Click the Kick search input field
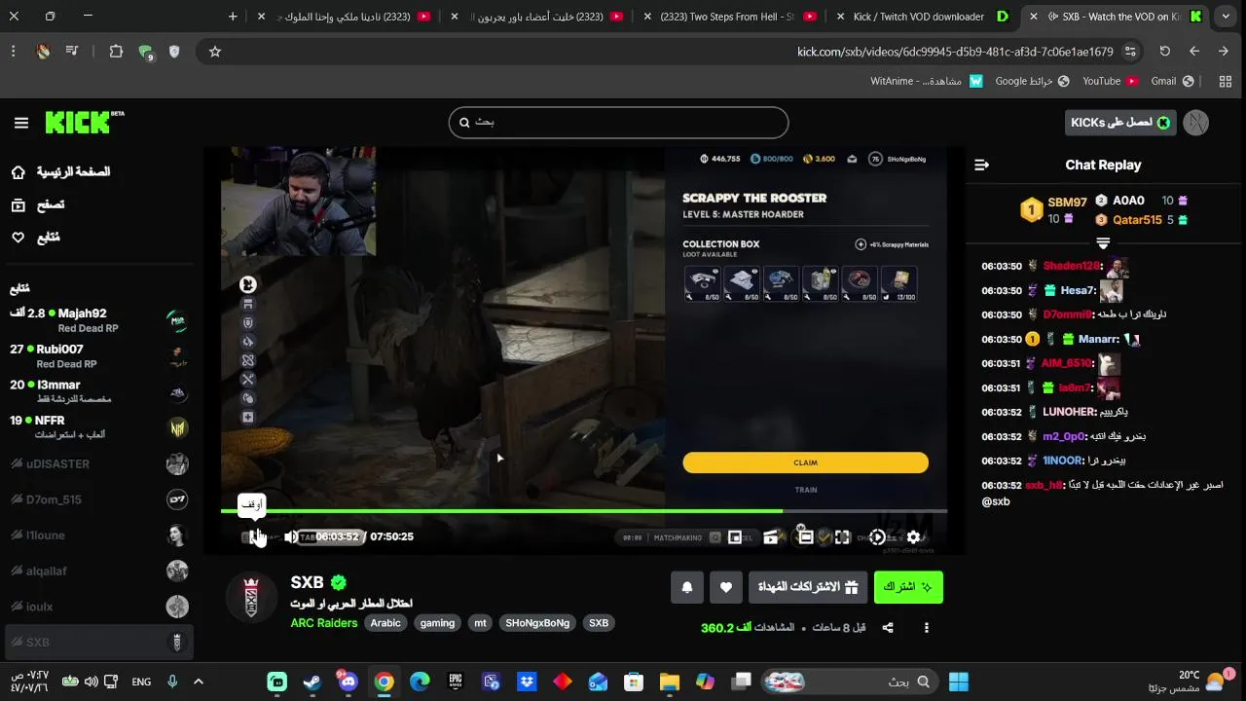The height and width of the screenshot is (701, 1246). [x=618, y=123]
